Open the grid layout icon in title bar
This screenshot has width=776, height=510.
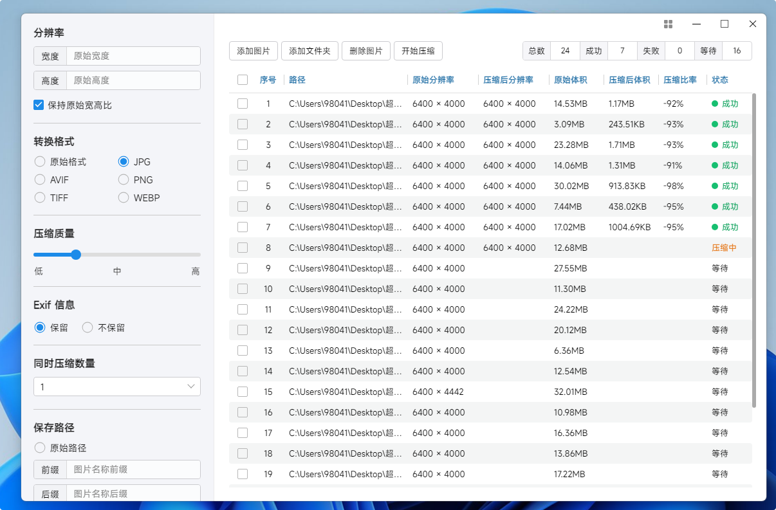(x=668, y=24)
